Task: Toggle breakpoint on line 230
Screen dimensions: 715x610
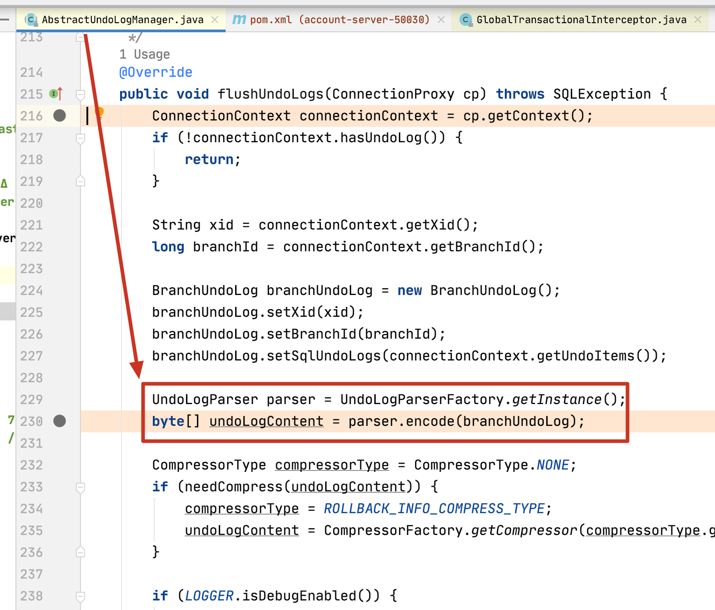Action: point(60,421)
